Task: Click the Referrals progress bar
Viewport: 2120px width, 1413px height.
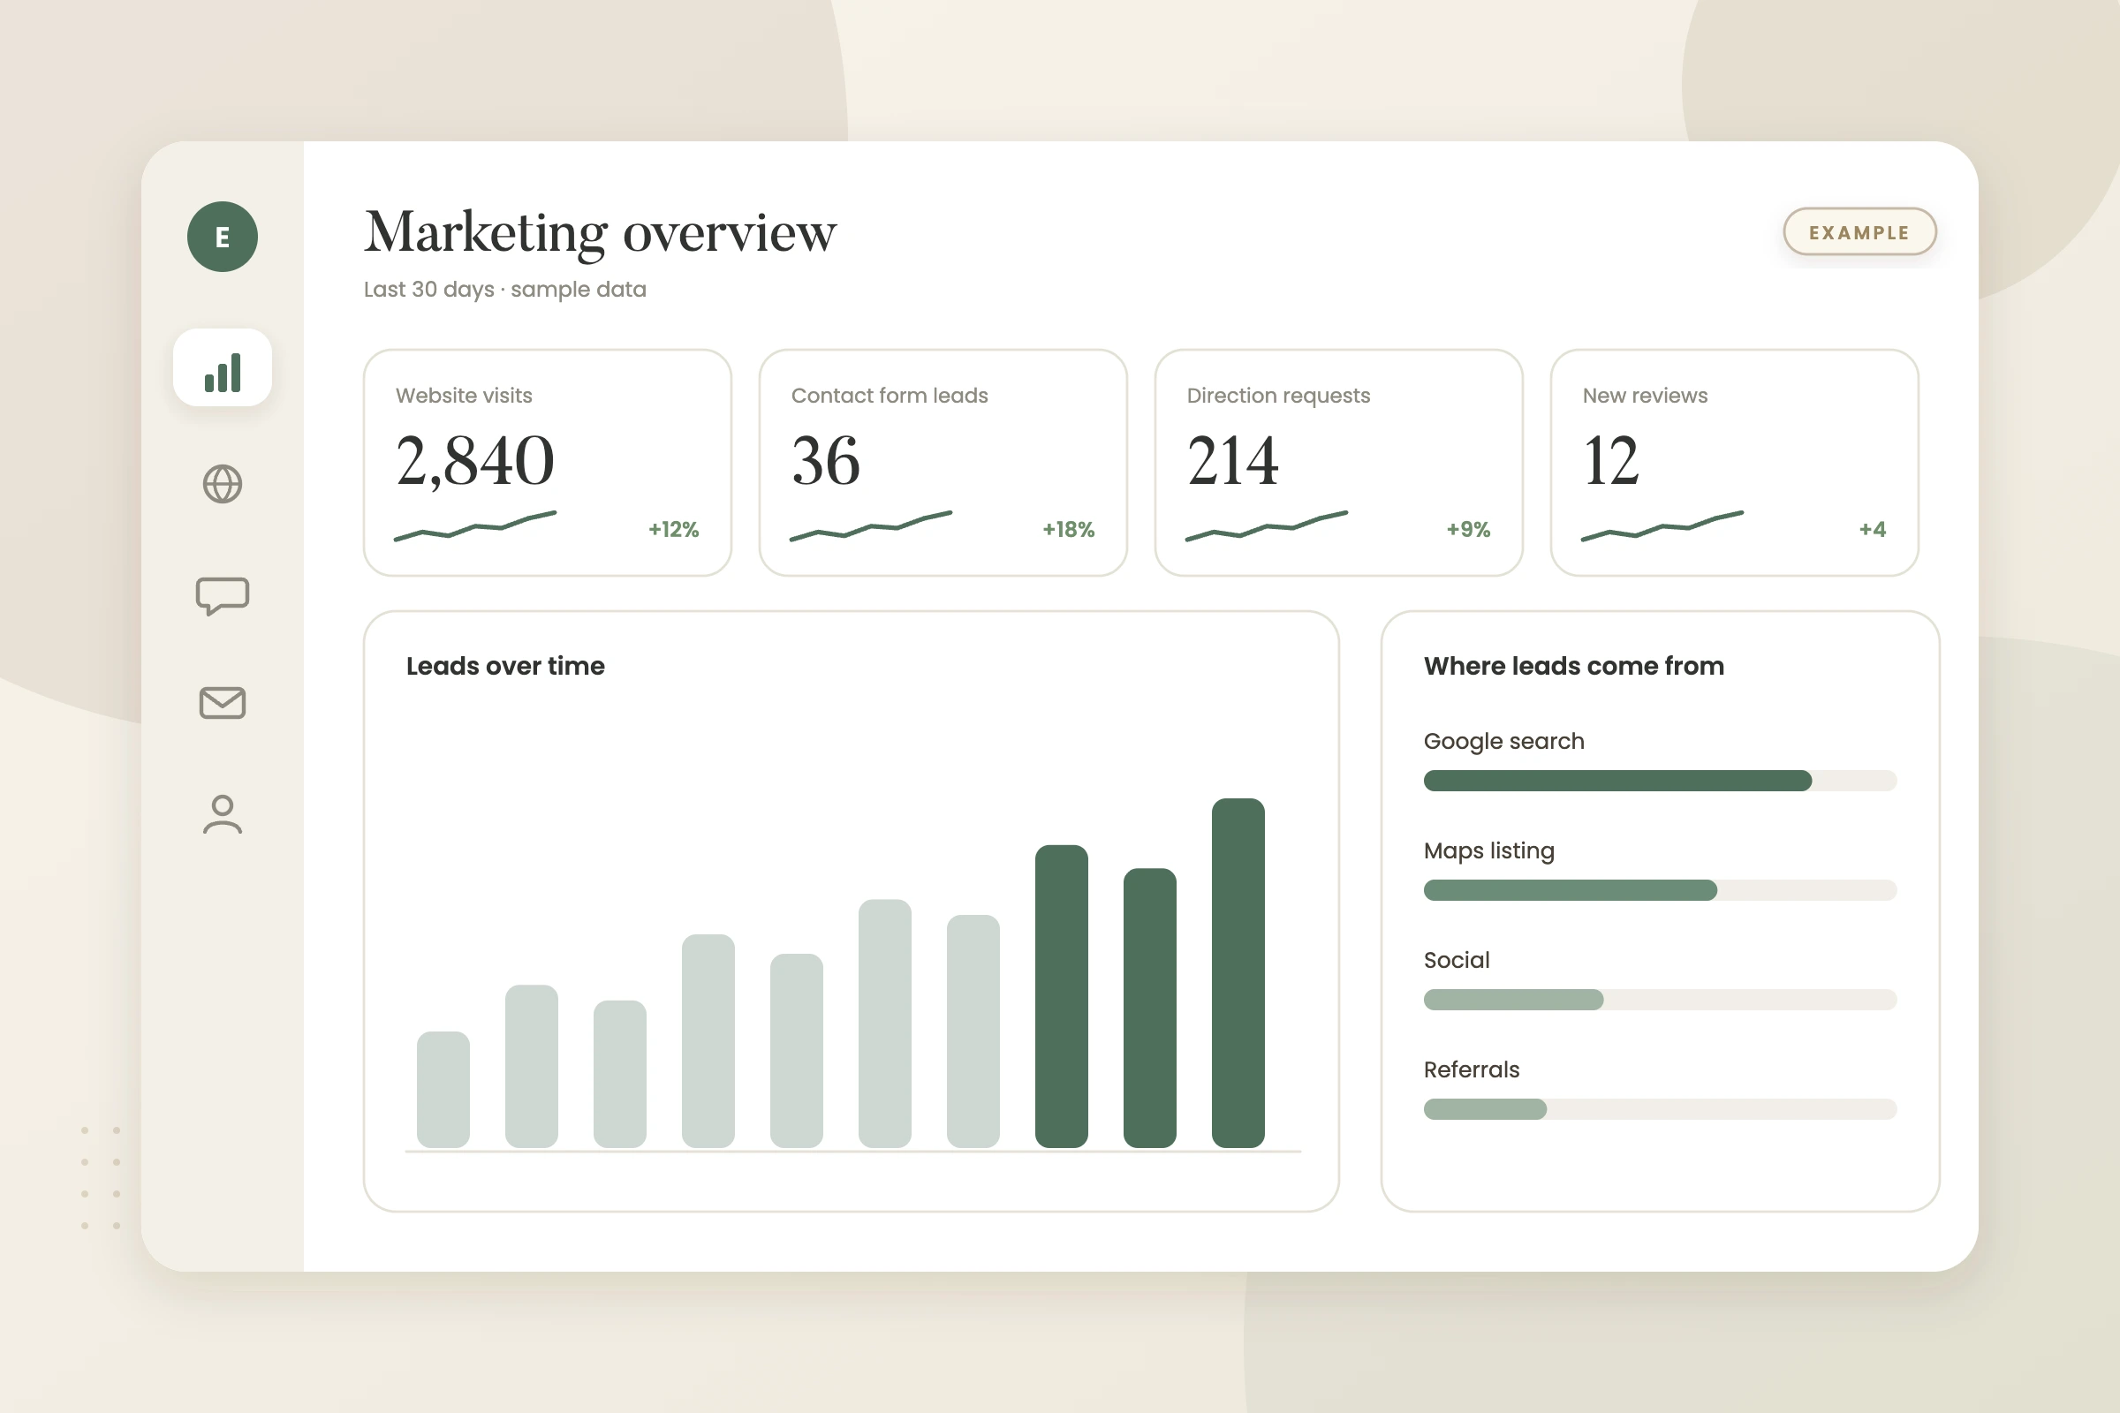Action: pos(1661,1109)
